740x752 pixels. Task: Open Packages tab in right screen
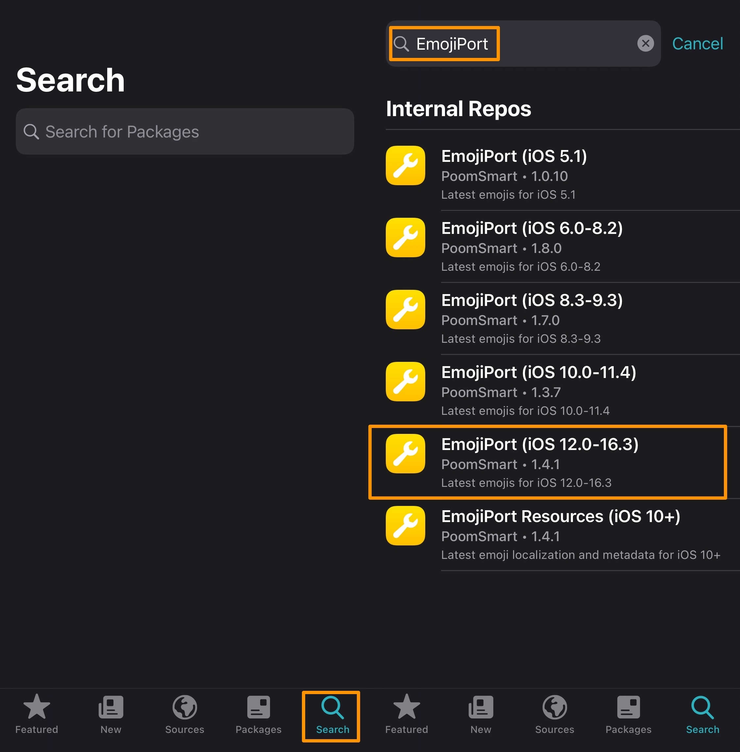(629, 715)
